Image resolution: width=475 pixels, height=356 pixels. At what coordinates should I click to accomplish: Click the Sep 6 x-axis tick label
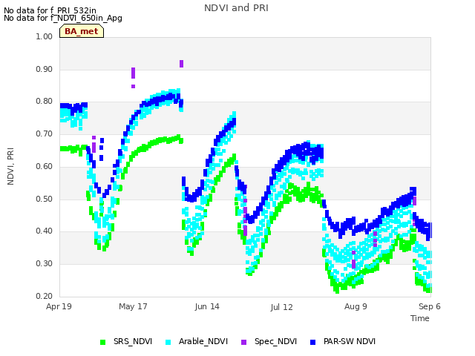pyautogui.click(x=430, y=306)
